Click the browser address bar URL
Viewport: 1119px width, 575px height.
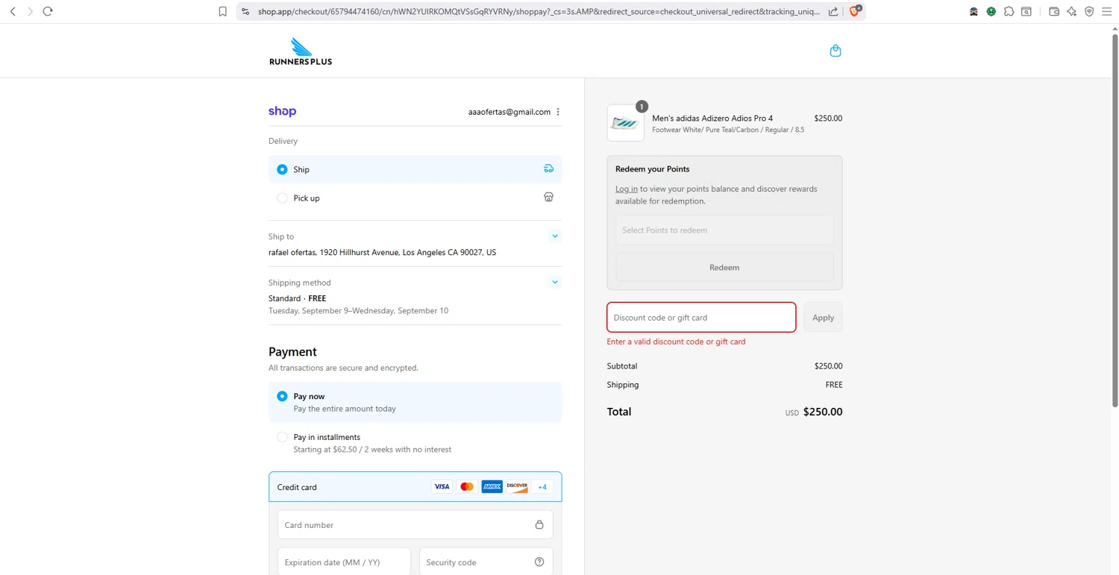(x=539, y=11)
